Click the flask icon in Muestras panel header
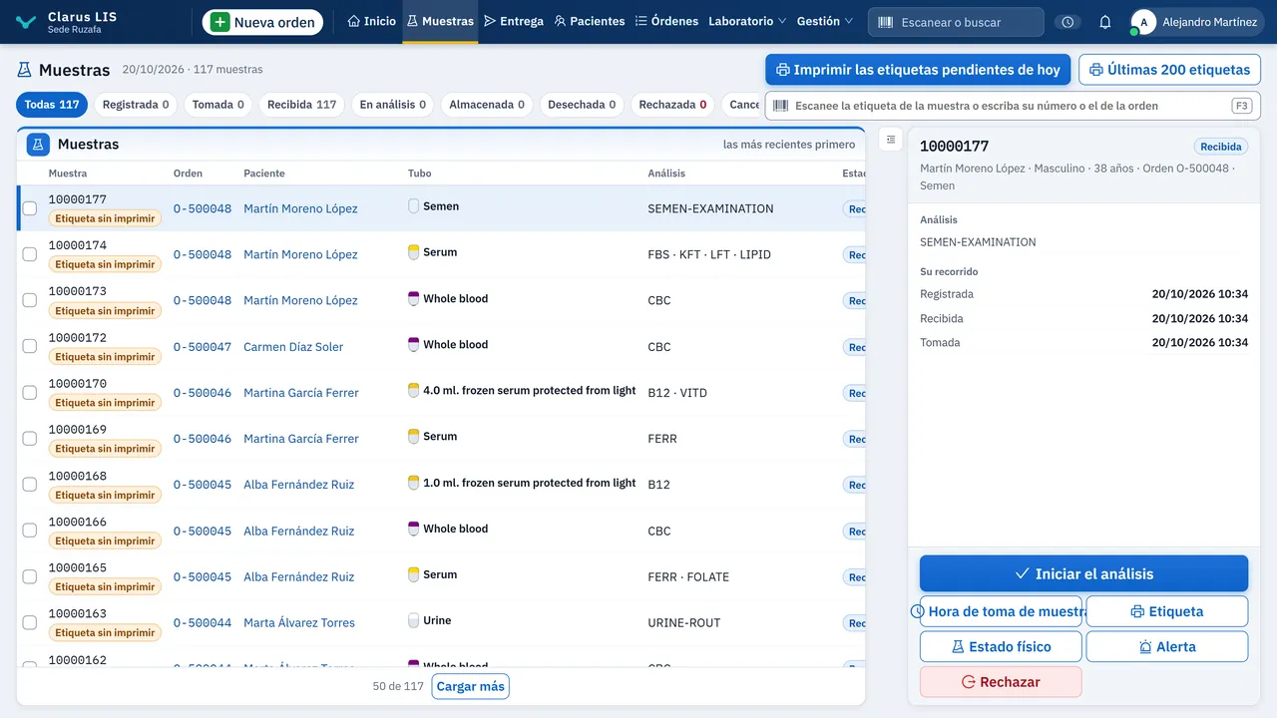The width and height of the screenshot is (1277, 718). pyautogui.click(x=38, y=145)
